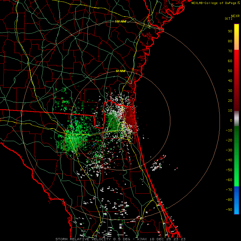The height and width of the screenshot is (241, 241).
Task: Click the Storm Relative Velocity caption at the bottom
Action: point(120,239)
